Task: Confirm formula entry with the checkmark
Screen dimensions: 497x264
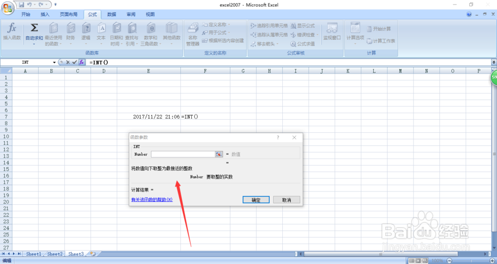Action: (x=75, y=63)
